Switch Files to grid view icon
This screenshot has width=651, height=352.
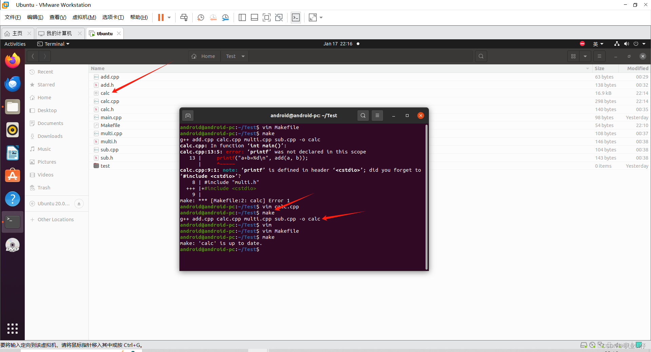[573, 56]
